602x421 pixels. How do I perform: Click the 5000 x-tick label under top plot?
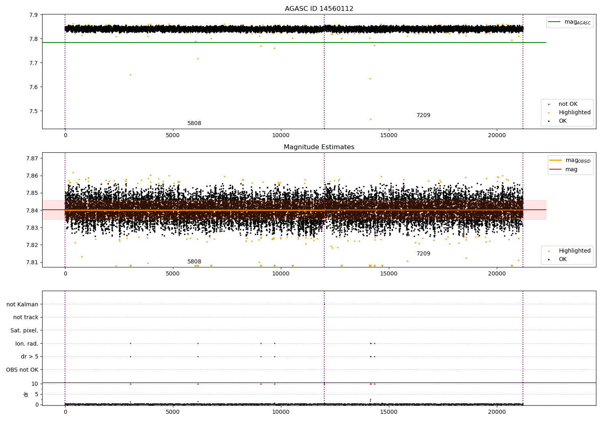[173, 136]
